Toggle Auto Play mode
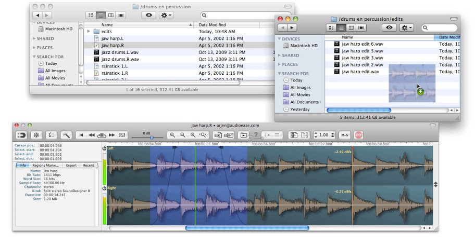Viewport: 475px width, 246px height. click(122, 135)
